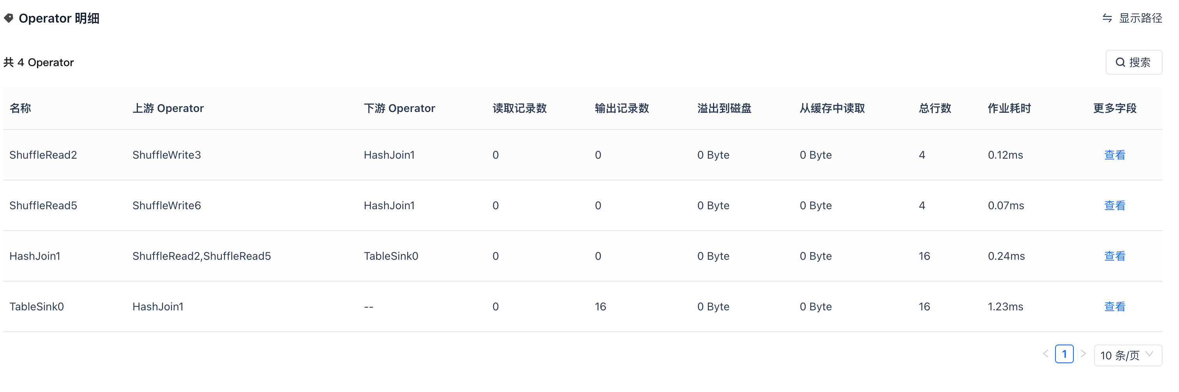Click the swap arrows icon near 显示路径

click(x=1107, y=18)
